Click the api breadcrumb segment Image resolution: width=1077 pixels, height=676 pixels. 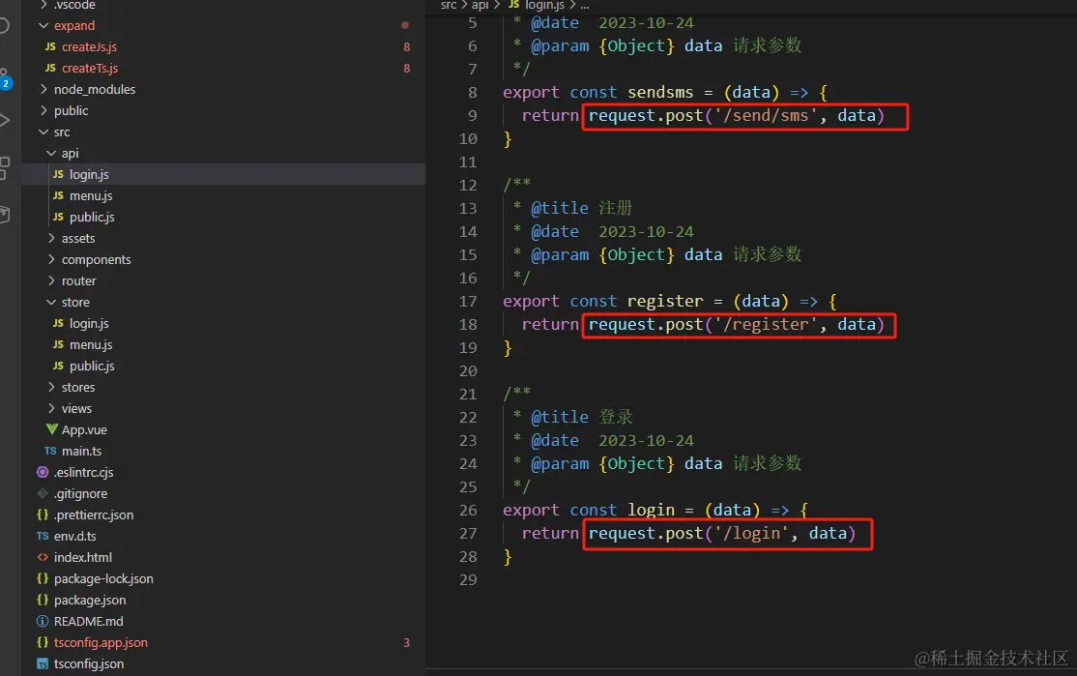(x=480, y=5)
